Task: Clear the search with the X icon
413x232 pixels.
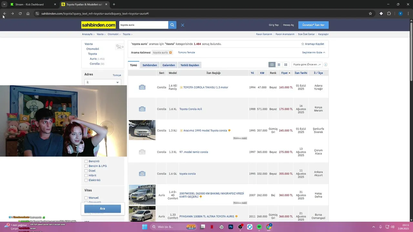Action: (x=183, y=25)
